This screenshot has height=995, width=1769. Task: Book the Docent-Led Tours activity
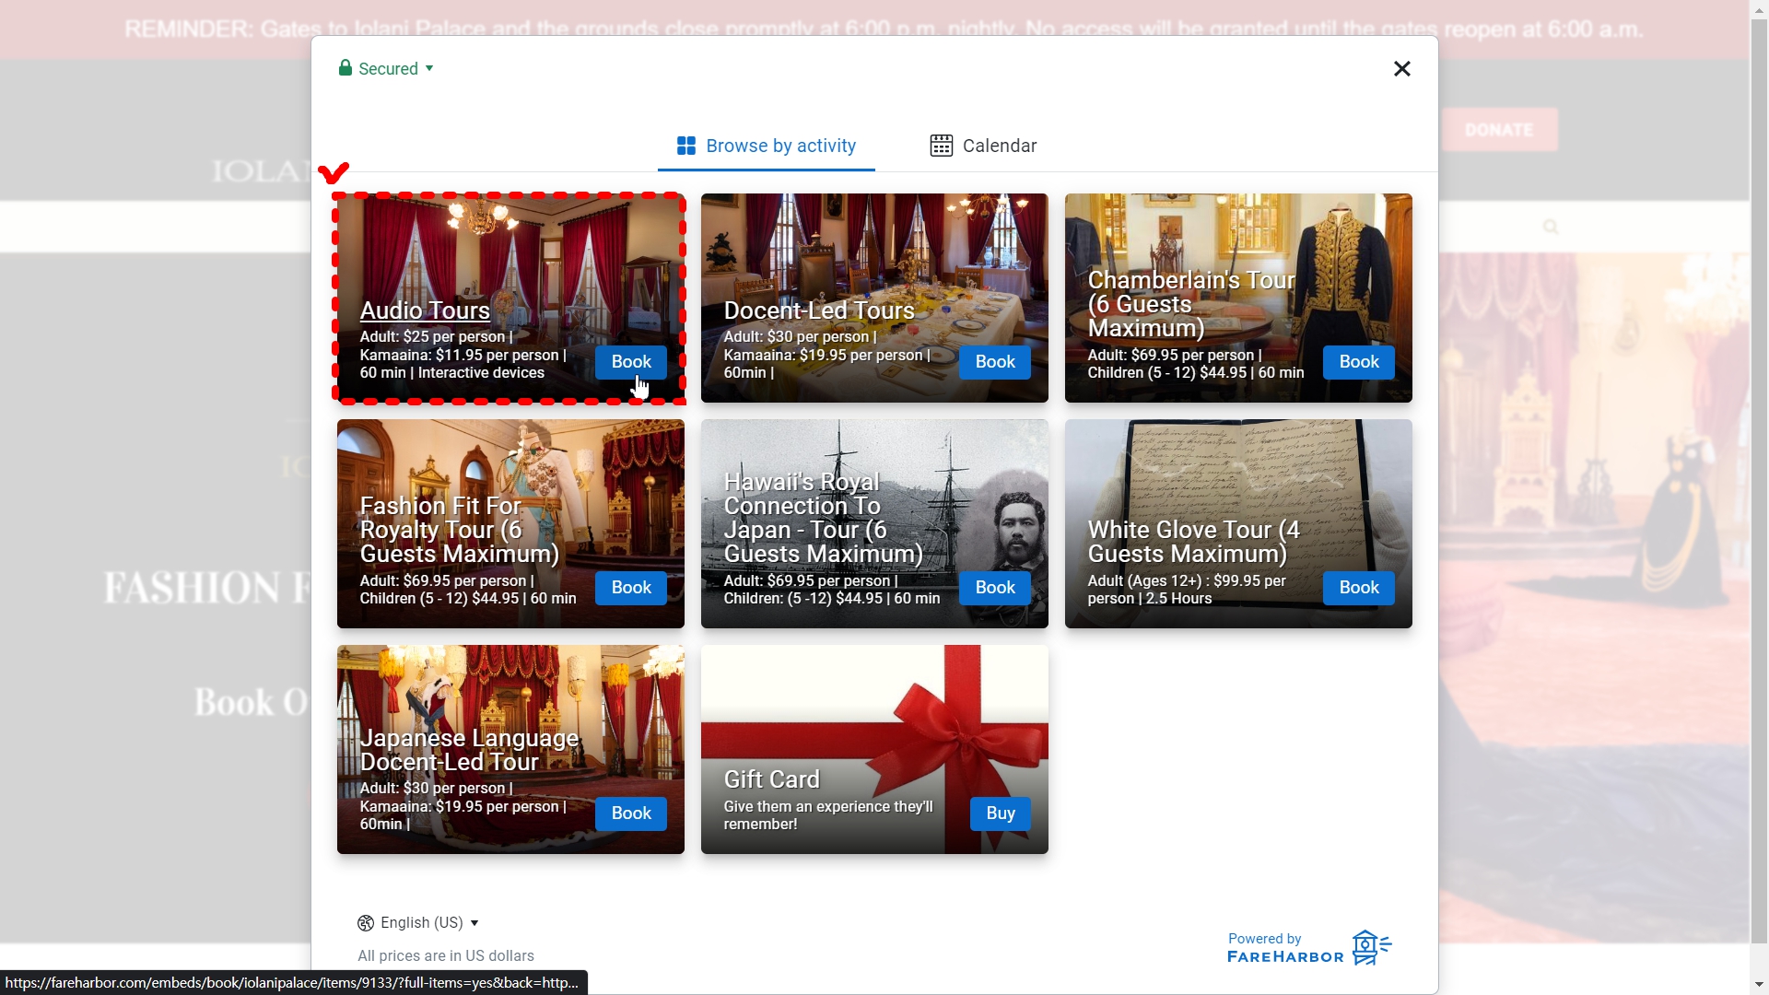coord(995,362)
